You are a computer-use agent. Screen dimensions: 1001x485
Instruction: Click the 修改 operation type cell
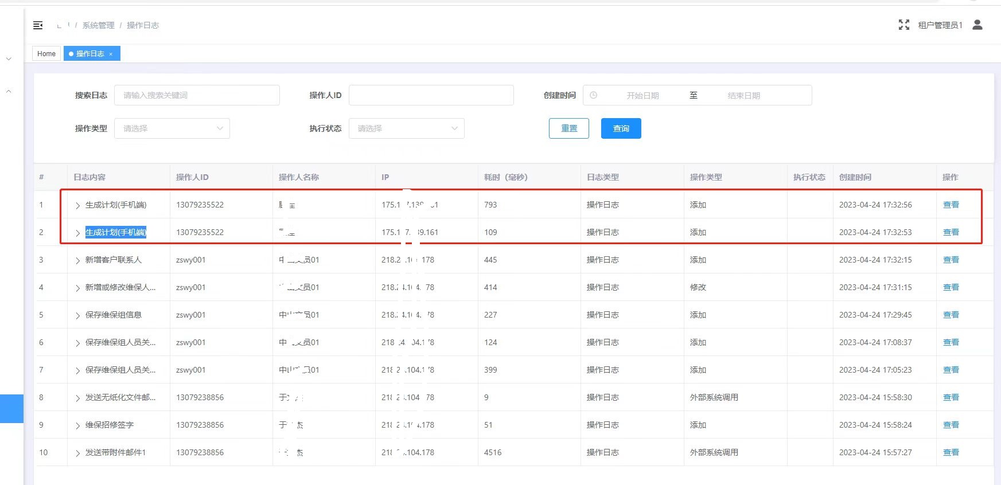coord(698,287)
